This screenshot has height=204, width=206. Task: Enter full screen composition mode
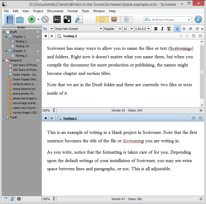[x=67, y=20]
